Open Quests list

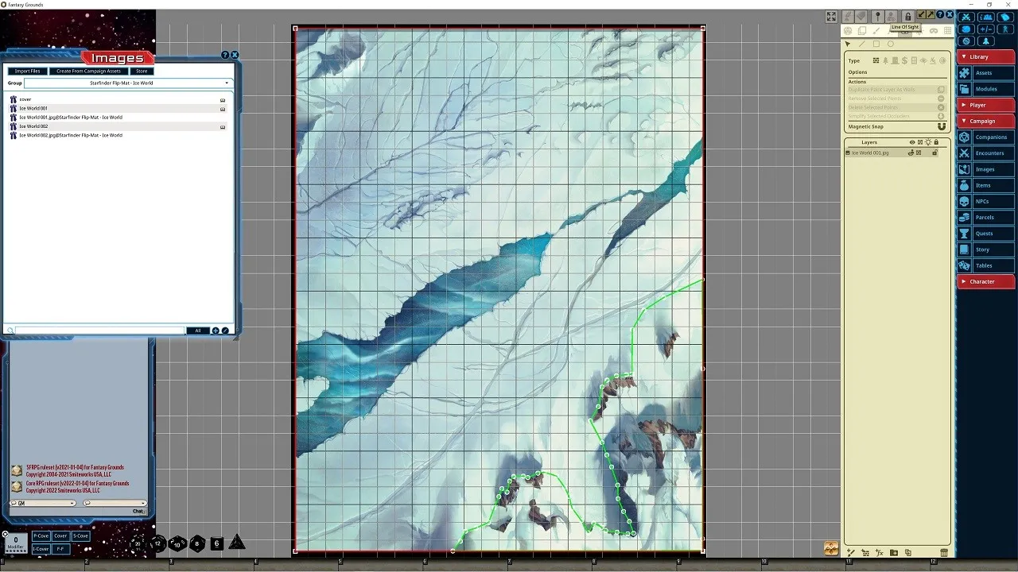[x=985, y=234]
